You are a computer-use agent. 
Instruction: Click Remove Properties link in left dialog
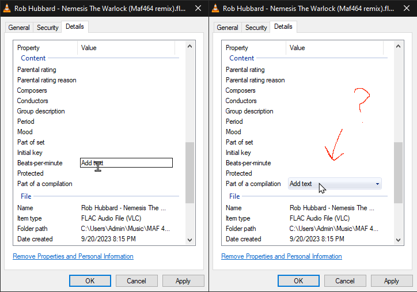pyautogui.click(x=73, y=256)
